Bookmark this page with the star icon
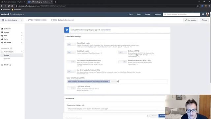 198,6
